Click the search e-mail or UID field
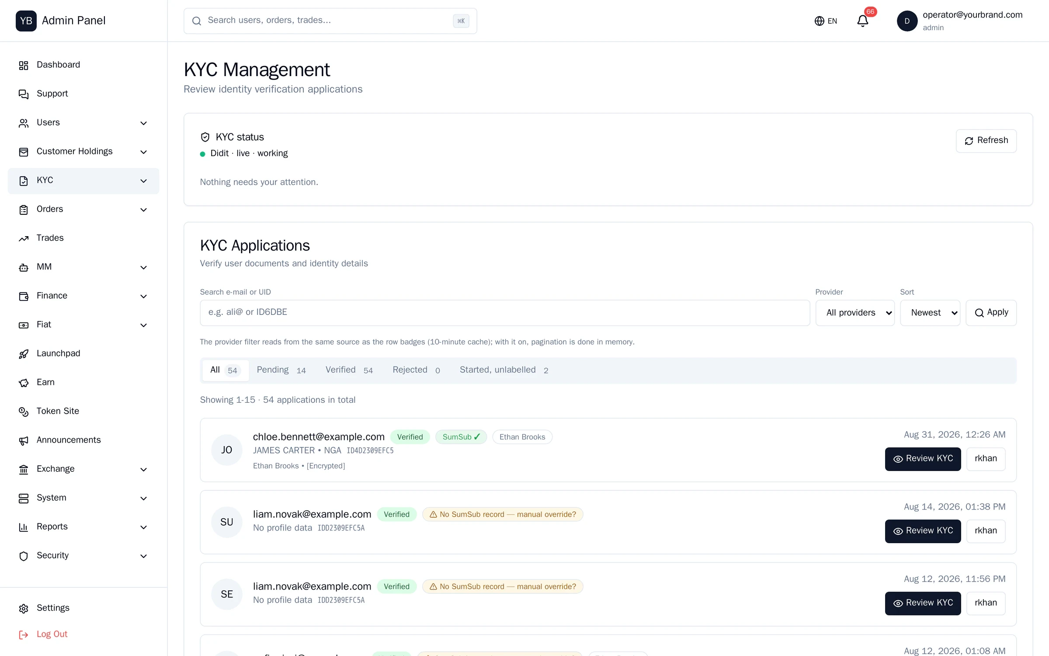Image resolution: width=1049 pixels, height=656 pixels. (x=505, y=313)
